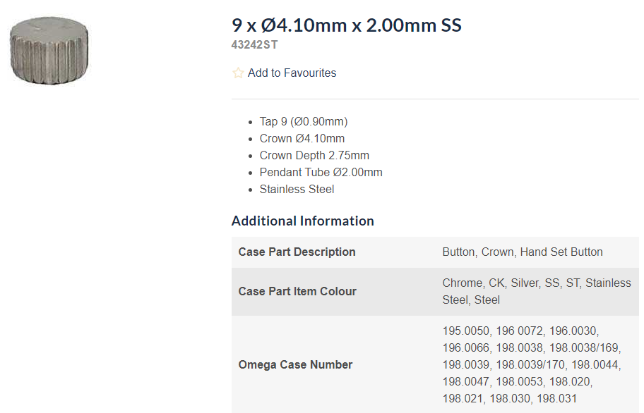Click the Crown Ø4.10mm specification line
The width and height of the screenshot is (644, 413).
click(302, 138)
